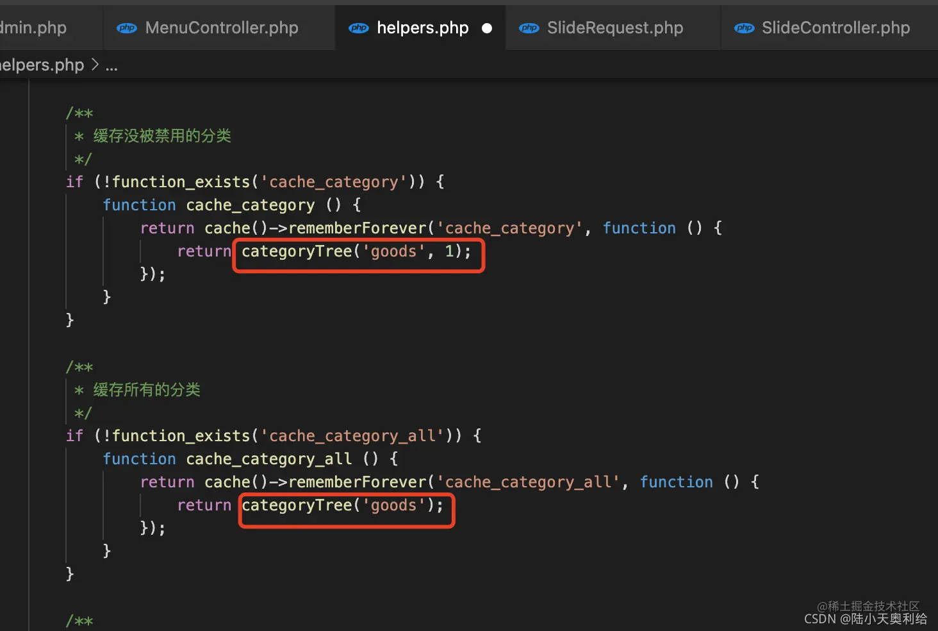Click the unsaved dot on helpers.php tab

click(487, 28)
